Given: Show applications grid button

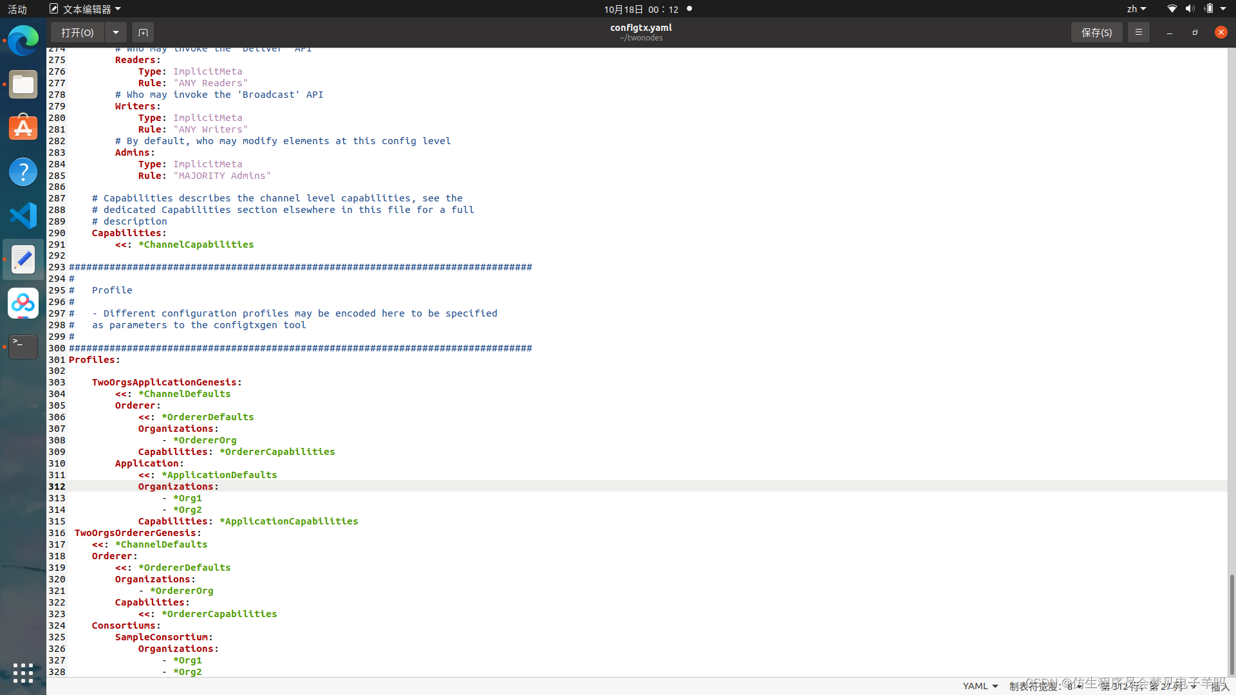Looking at the screenshot, I should click(x=23, y=672).
